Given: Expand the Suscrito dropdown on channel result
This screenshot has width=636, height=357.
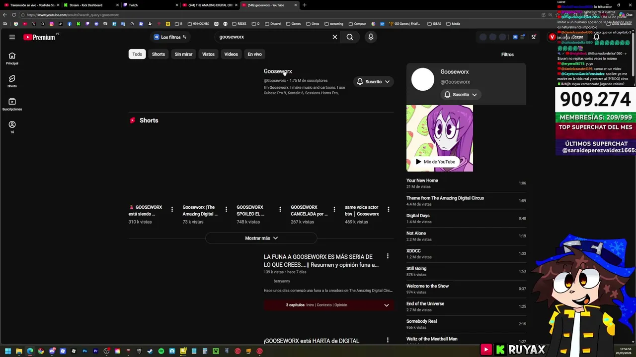Looking at the screenshot, I should (x=373, y=82).
